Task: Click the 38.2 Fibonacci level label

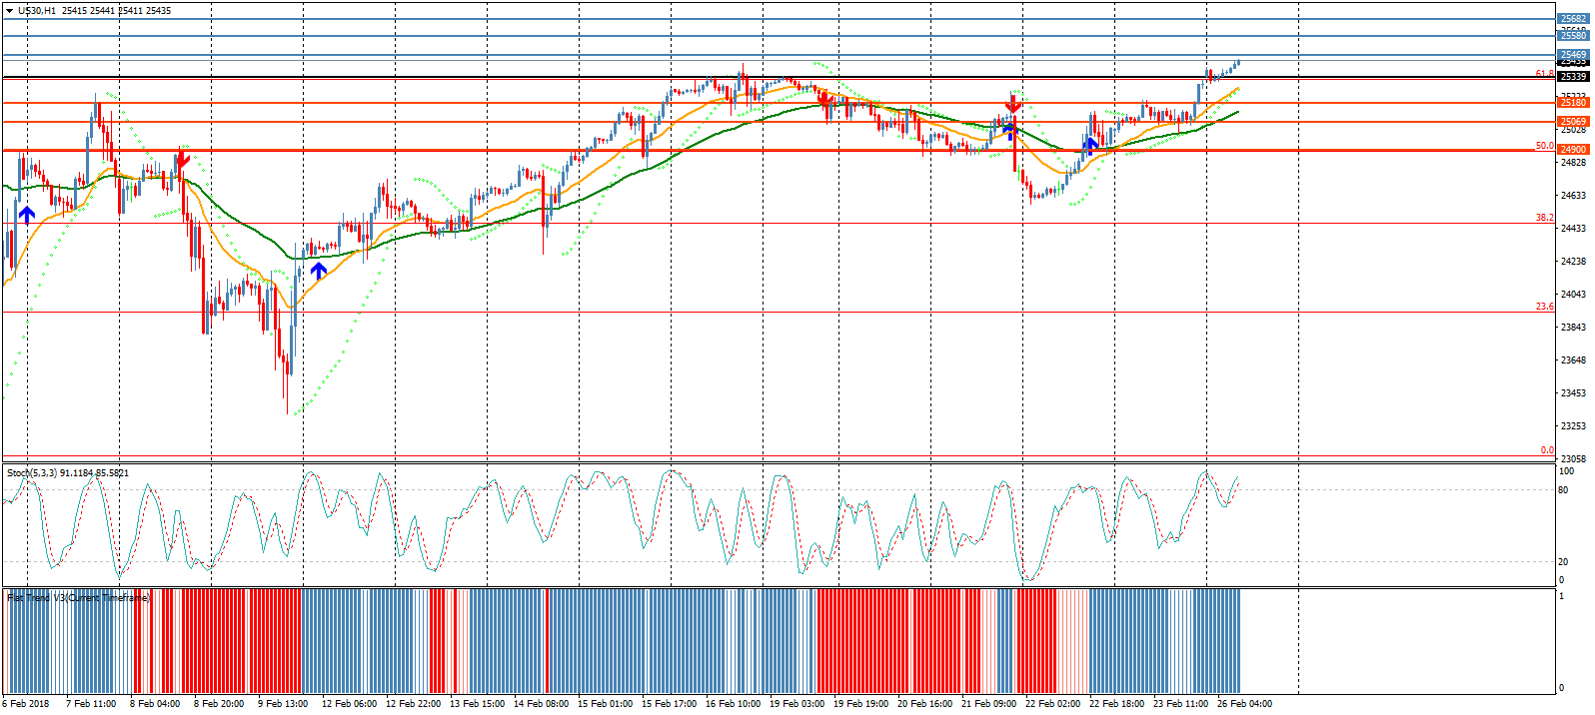Action: coord(1544,218)
